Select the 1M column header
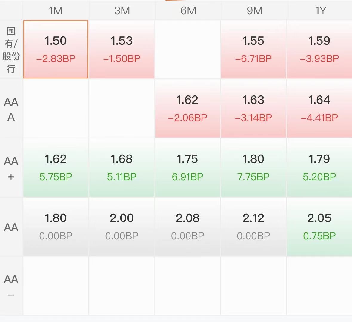Image resolution: width=352 pixels, height=322 pixels. click(56, 10)
